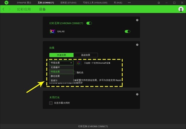Screen dimensions: 186x129
Task: Maximize the Razer Synapse window
Action: [174, 3]
